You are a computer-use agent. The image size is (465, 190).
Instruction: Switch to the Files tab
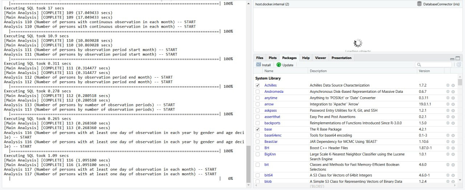click(260, 58)
